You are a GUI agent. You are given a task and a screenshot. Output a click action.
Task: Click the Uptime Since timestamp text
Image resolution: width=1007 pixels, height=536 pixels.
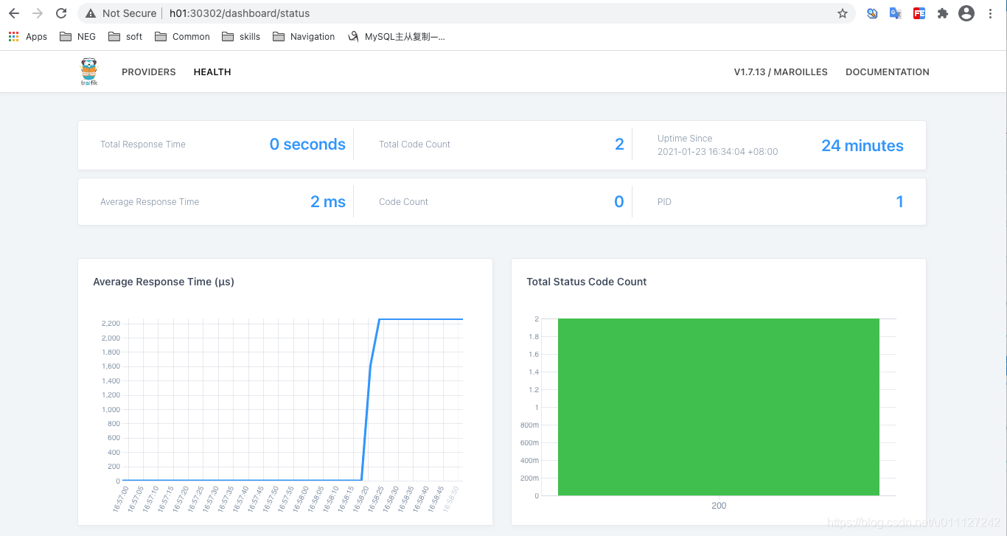point(717,151)
